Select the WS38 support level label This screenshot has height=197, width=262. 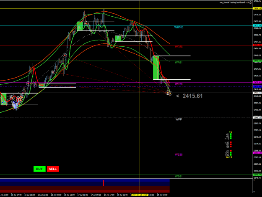[179, 155]
